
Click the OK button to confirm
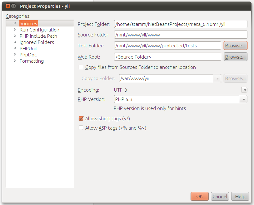tap(199, 196)
